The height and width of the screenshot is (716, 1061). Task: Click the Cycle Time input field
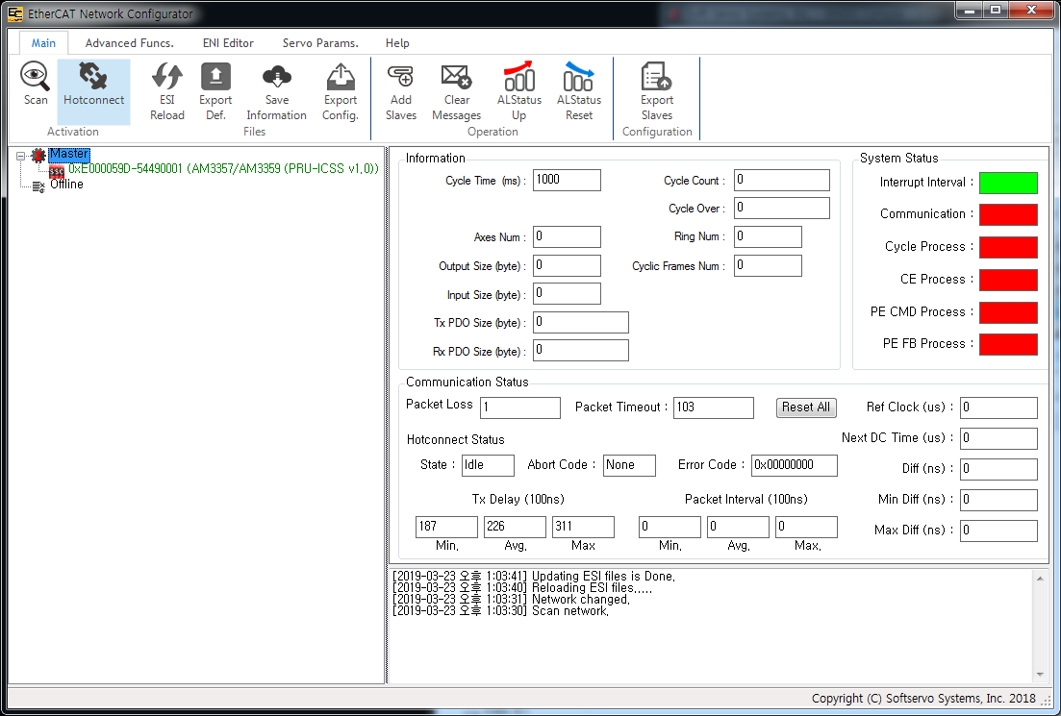tap(567, 180)
